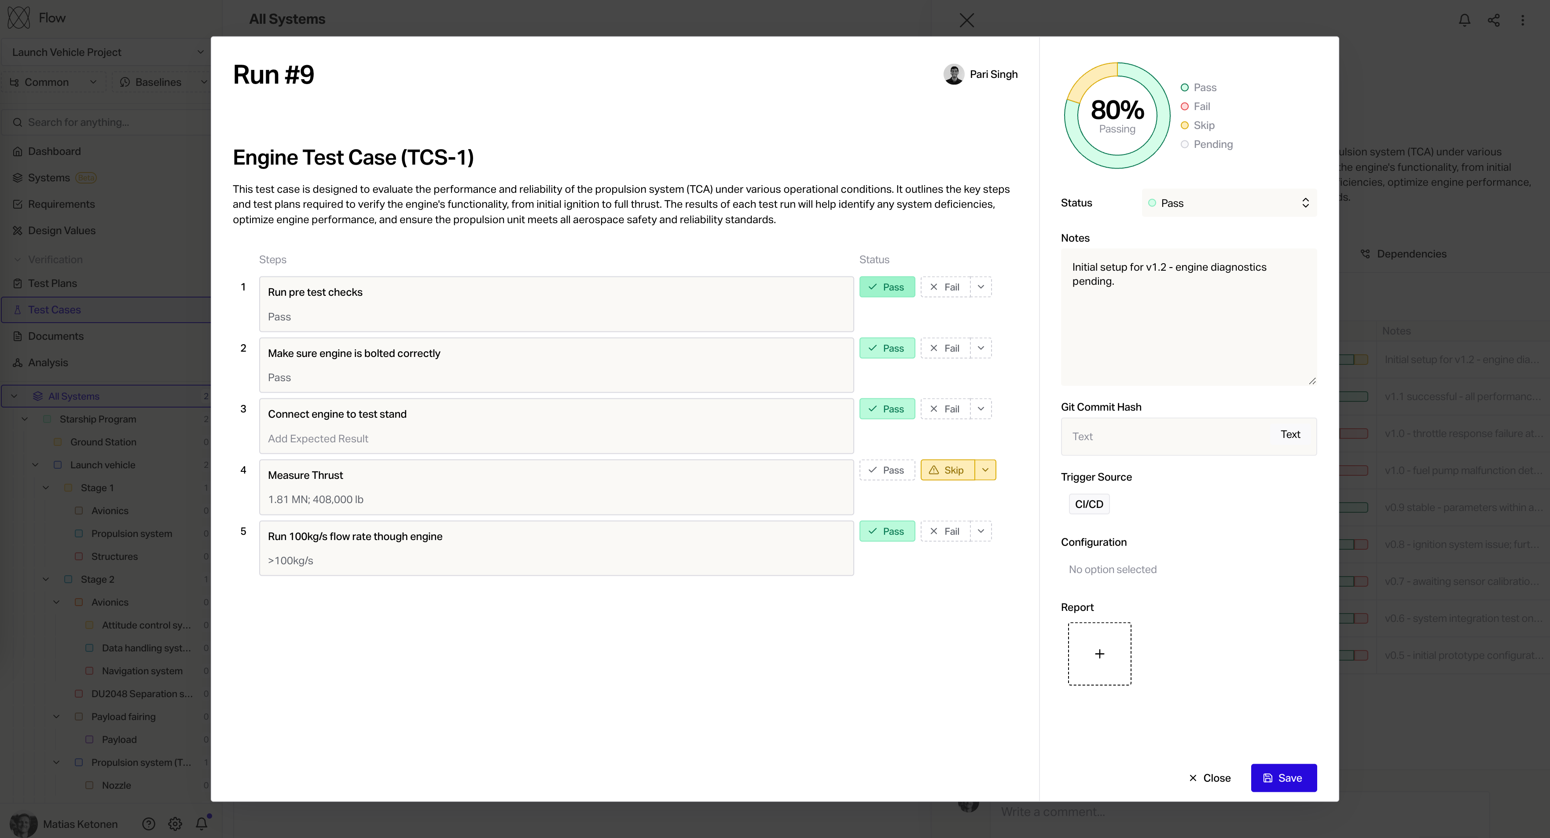This screenshot has width=1550, height=838.
Task: Open step 5 status options chevron
Action: point(981,531)
